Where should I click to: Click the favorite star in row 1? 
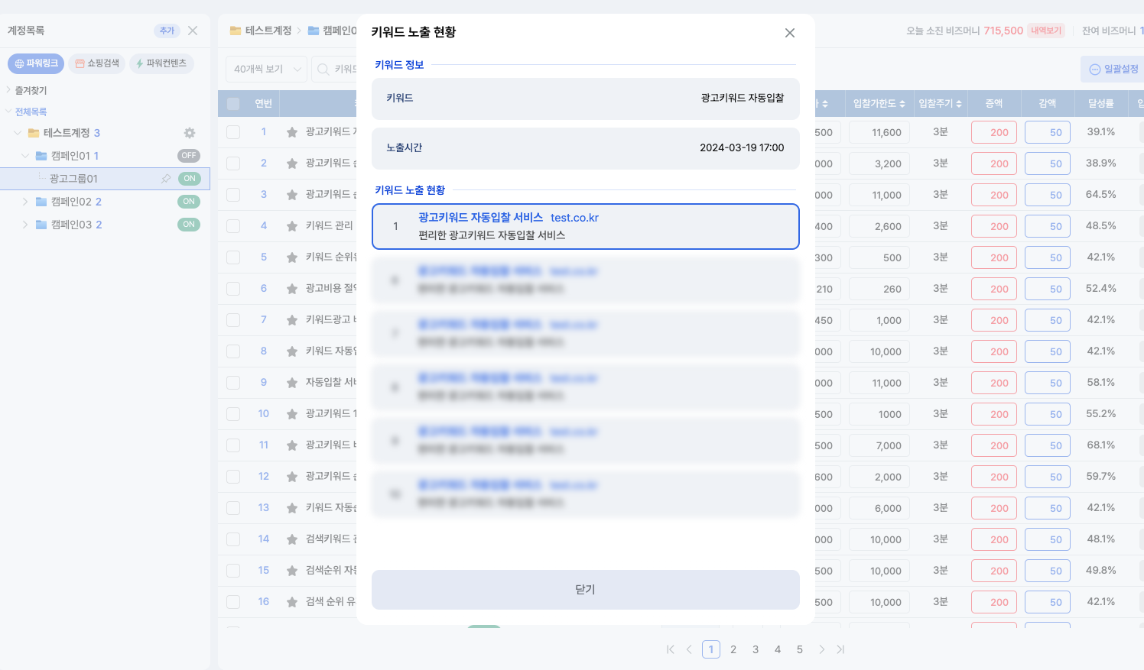click(291, 132)
